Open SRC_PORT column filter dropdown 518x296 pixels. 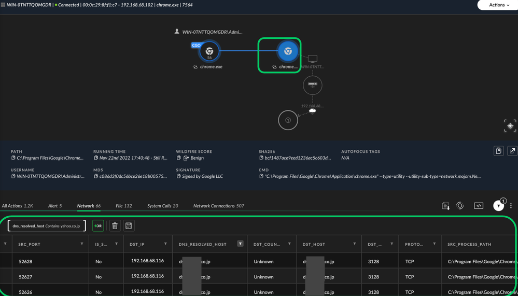click(x=82, y=244)
